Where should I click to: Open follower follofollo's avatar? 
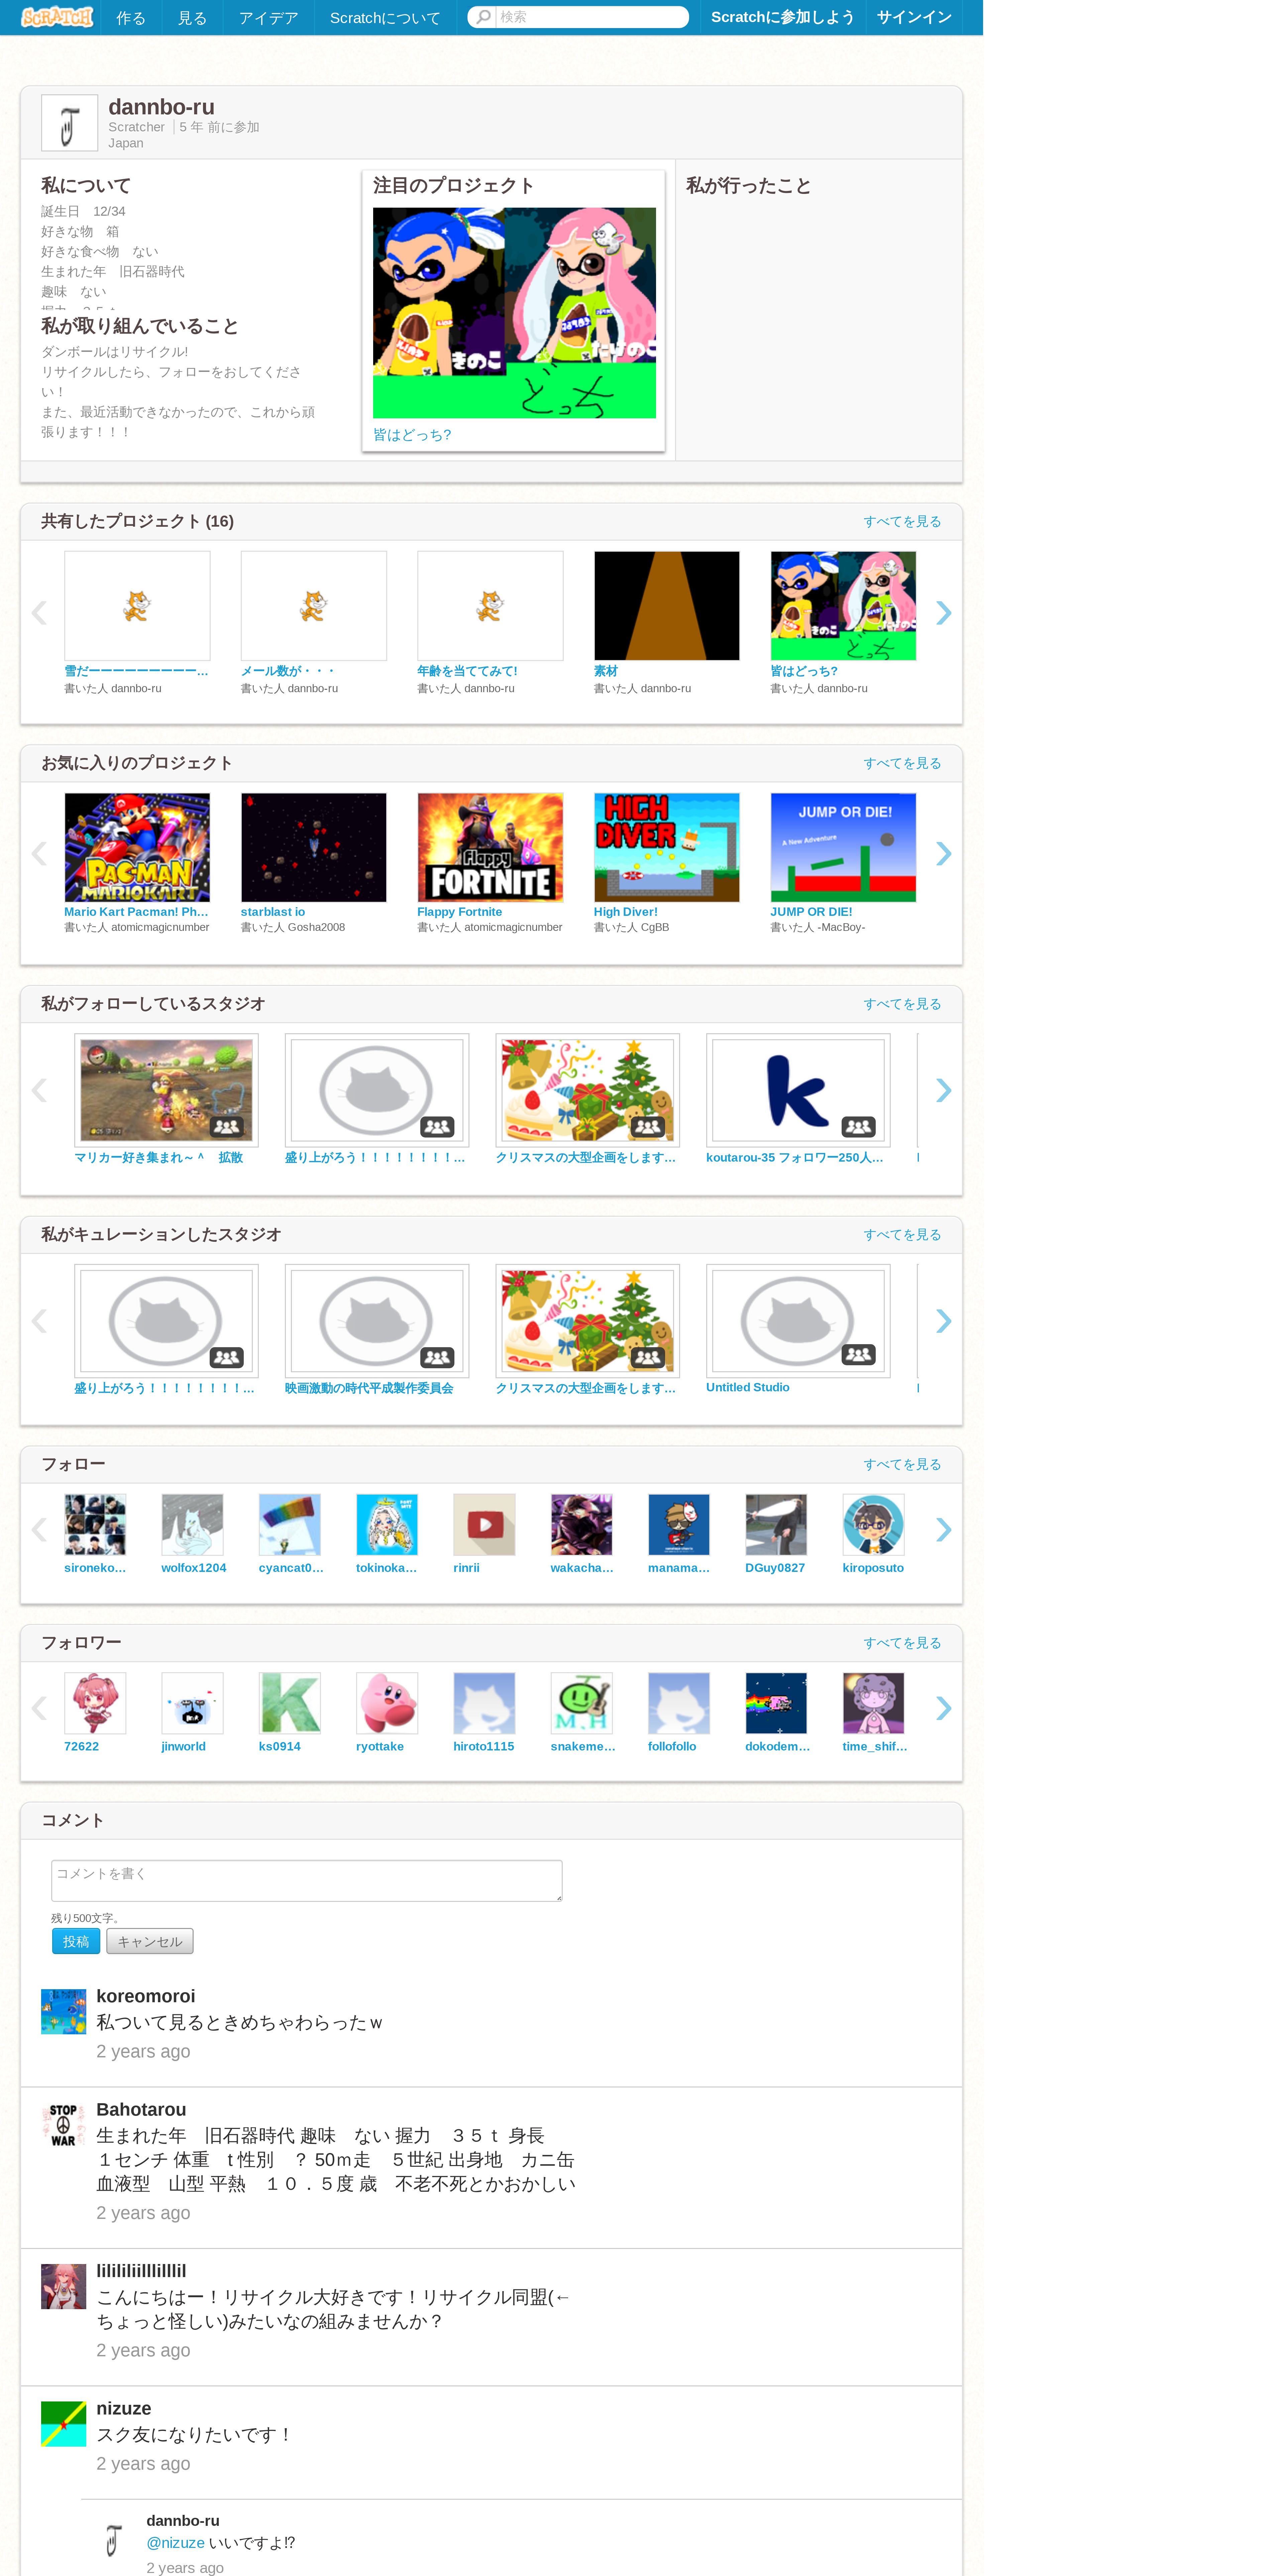(679, 1703)
